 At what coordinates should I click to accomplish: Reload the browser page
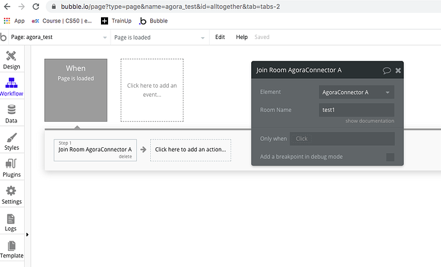36,6
